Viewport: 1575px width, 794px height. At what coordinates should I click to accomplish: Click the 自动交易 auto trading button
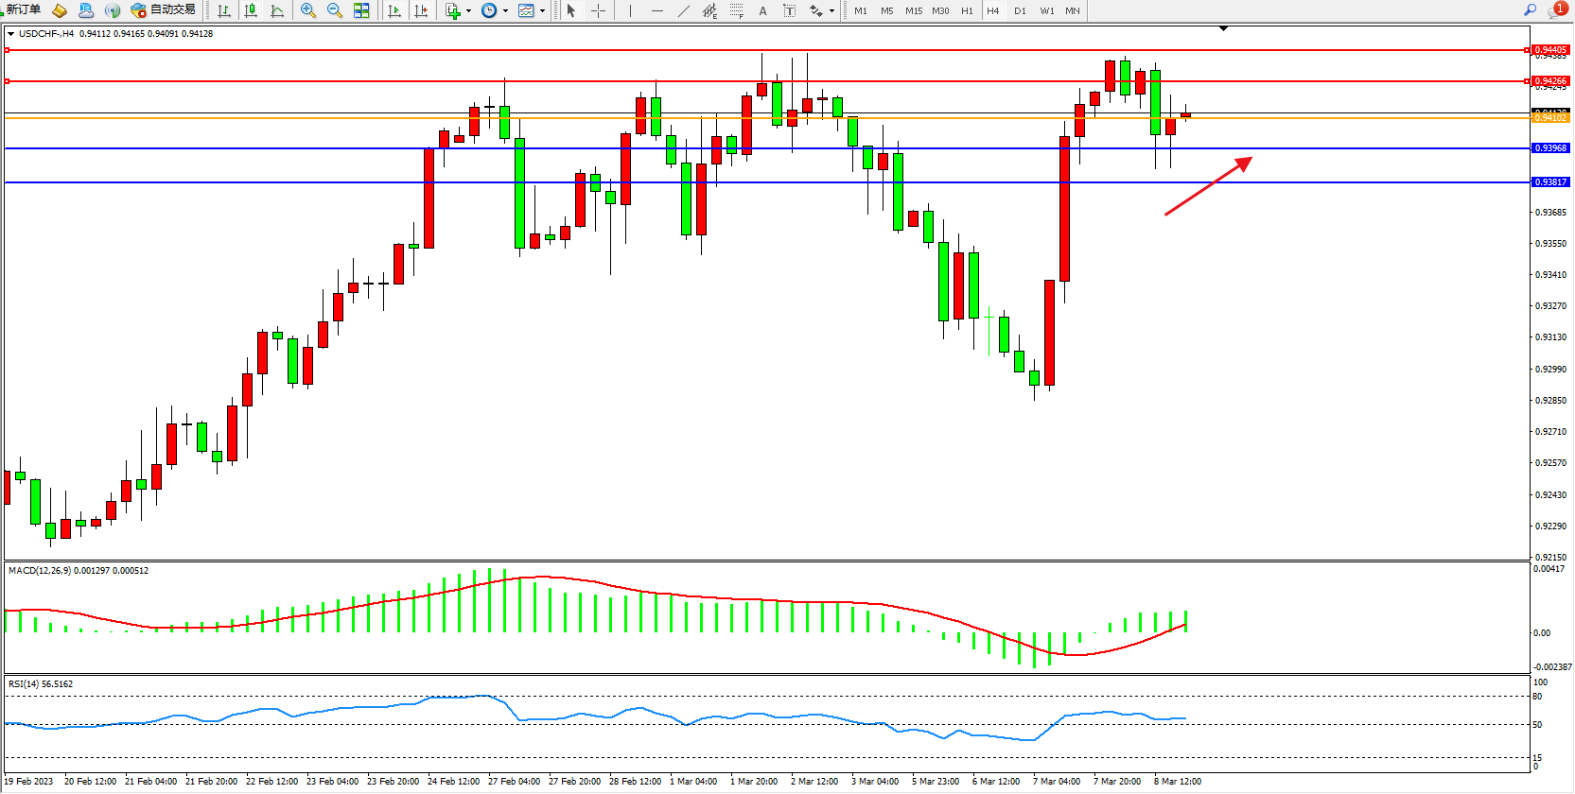coord(164,10)
